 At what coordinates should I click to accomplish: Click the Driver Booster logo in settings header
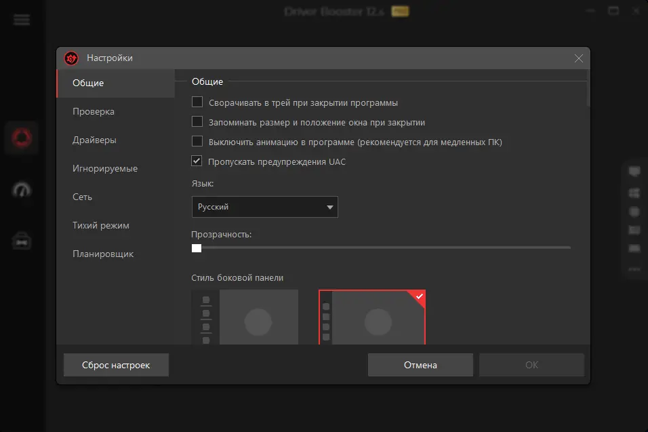pyautogui.click(x=71, y=58)
